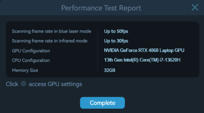Click the vertical divider between labels and values
This screenshot has width=204, height=113.
tap(97, 49)
